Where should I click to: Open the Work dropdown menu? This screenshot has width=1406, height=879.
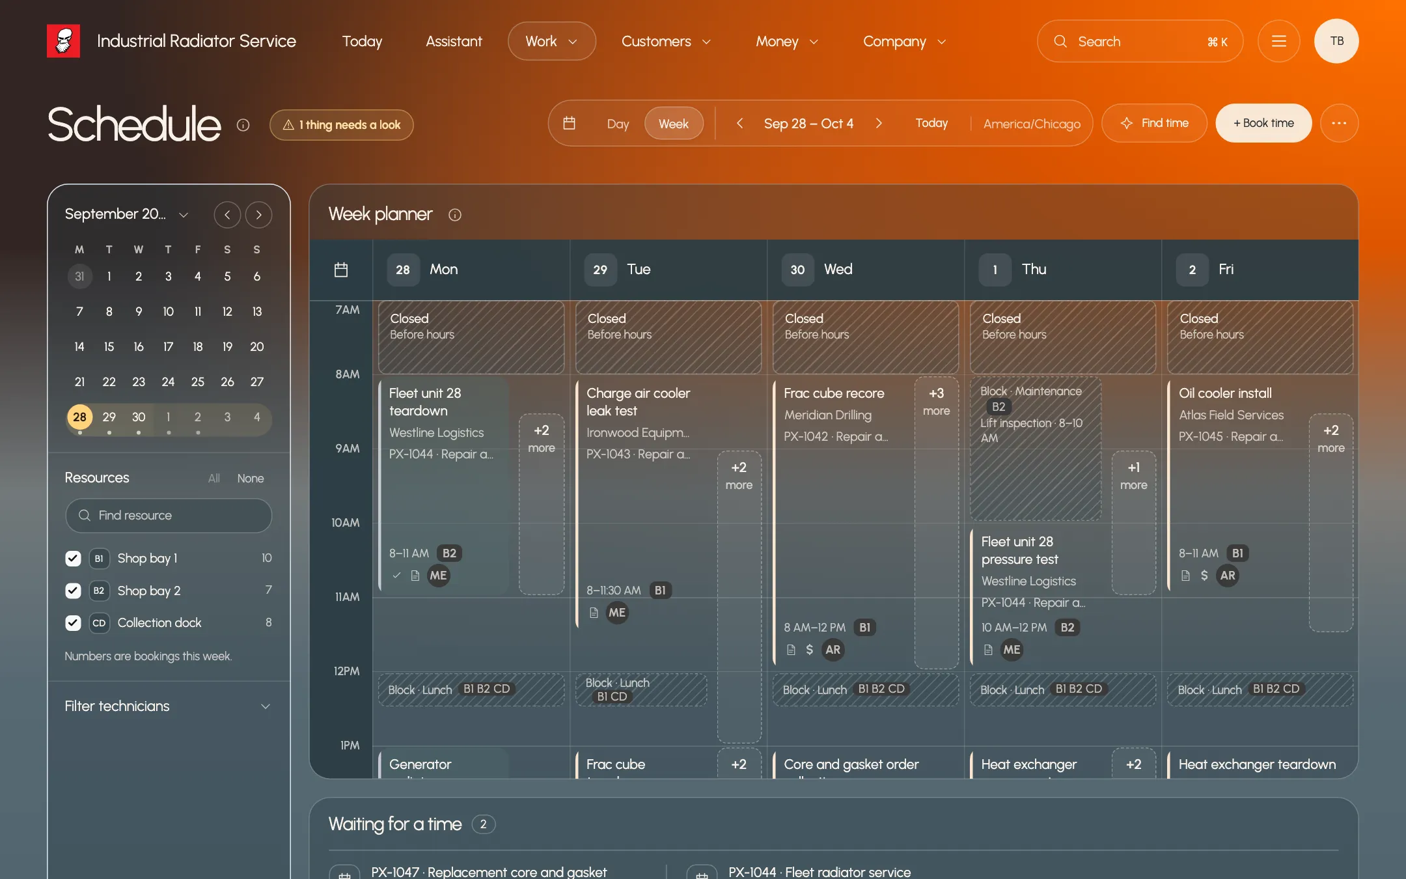(551, 41)
